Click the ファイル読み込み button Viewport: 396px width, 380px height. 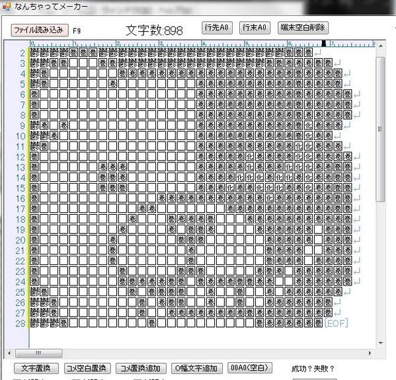(40, 30)
